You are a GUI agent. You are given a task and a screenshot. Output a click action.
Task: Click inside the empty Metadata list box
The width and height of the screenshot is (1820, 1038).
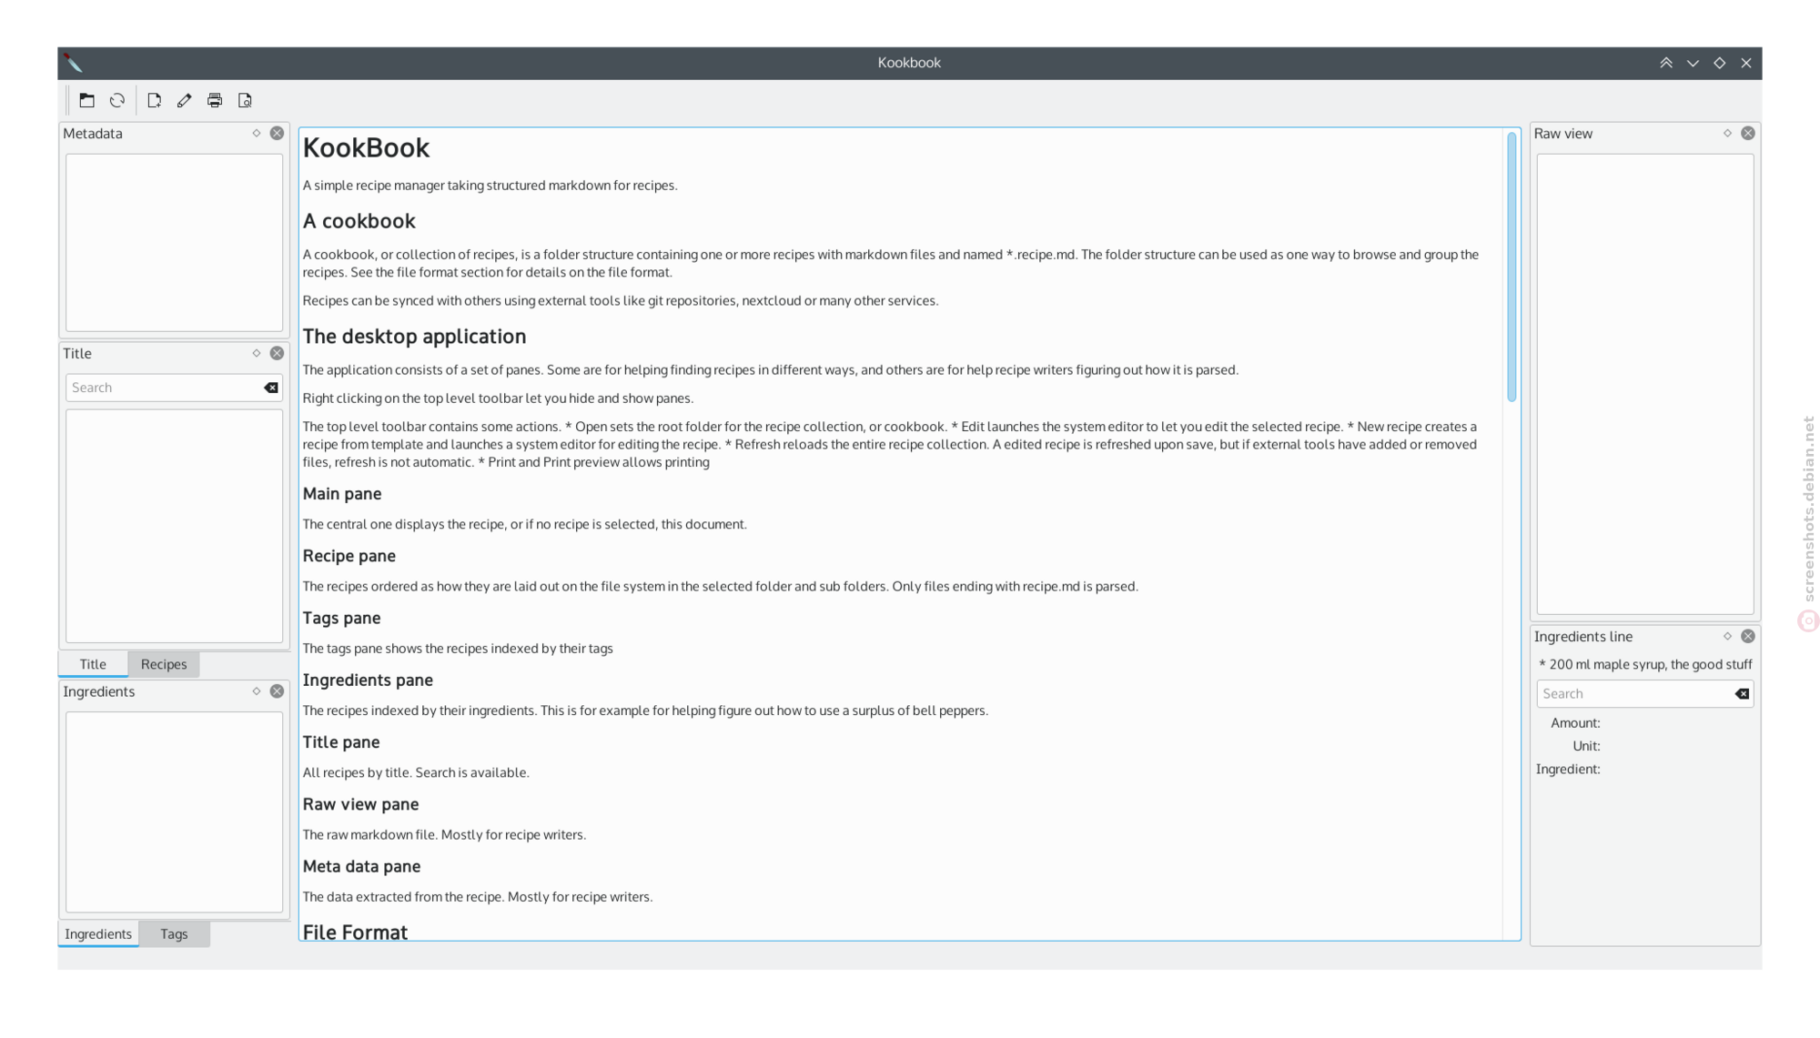click(x=174, y=242)
